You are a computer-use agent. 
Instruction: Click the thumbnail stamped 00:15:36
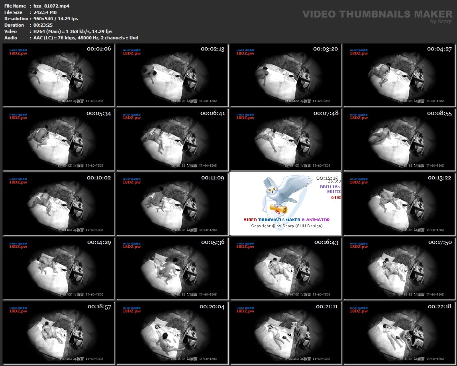click(x=172, y=269)
